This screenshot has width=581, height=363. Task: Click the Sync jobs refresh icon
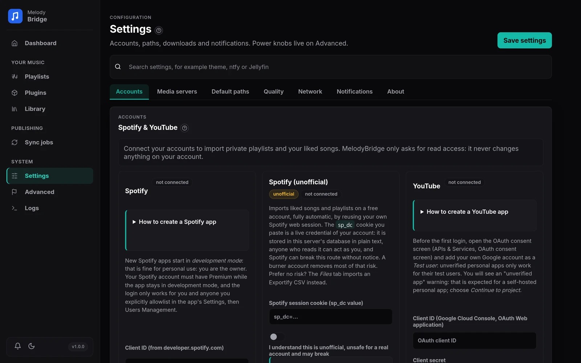click(15, 142)
